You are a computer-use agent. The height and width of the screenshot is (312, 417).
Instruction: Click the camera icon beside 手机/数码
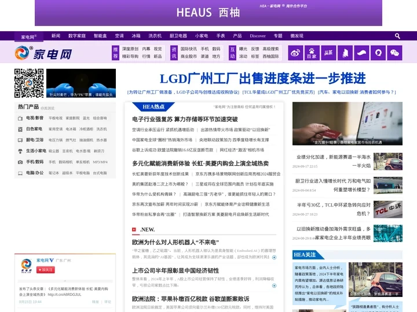[x=20, y=162]
